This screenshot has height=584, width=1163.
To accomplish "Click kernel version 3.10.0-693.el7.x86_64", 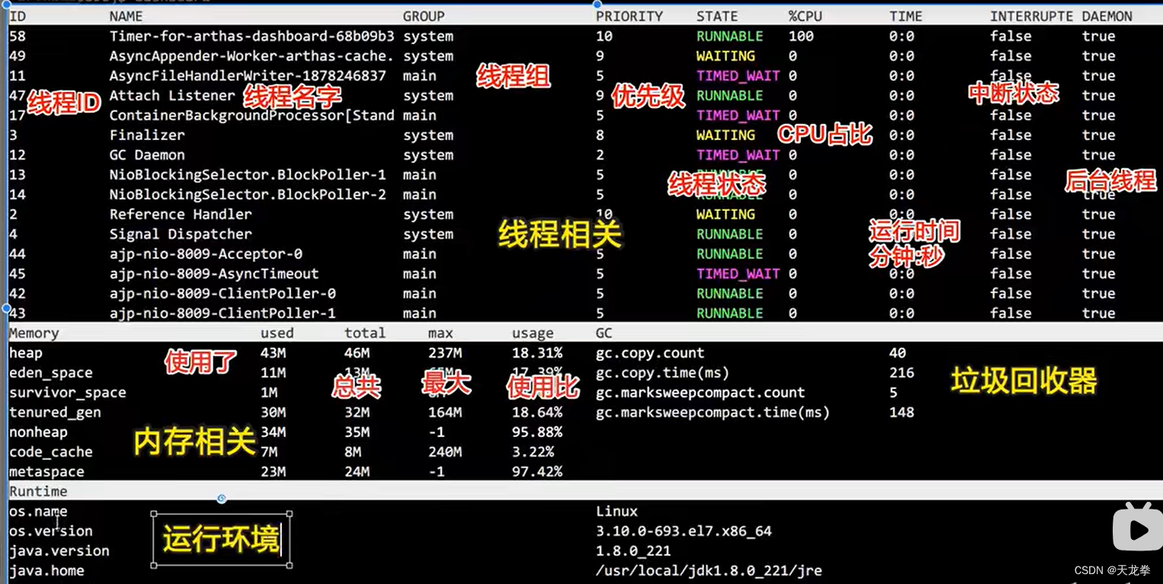I will coord(684,531).
